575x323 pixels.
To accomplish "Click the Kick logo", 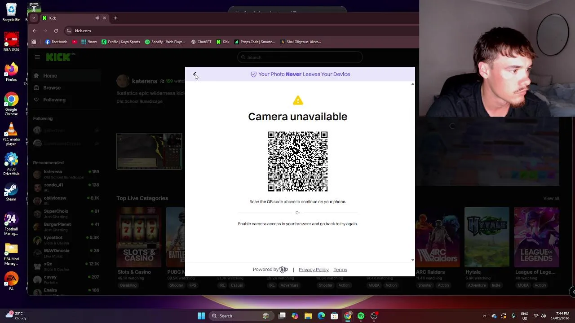I will tap(60, 57).
